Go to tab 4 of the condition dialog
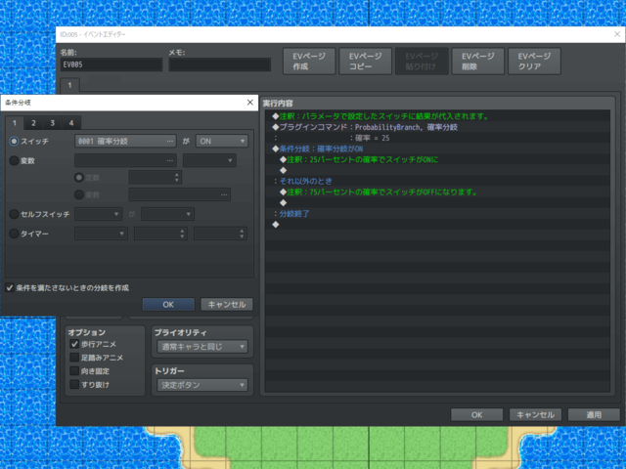Image resolution: width=626 pixels, height=469 pixels. [71, 122]
